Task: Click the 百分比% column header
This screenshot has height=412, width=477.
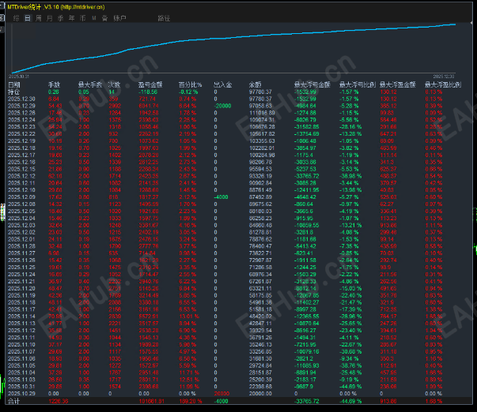Action: tap(190, 84)
